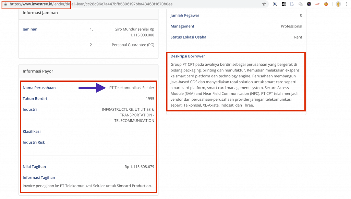Open the Chrome three-dot menu
The image size is (351, 199).
pos(347,4)
